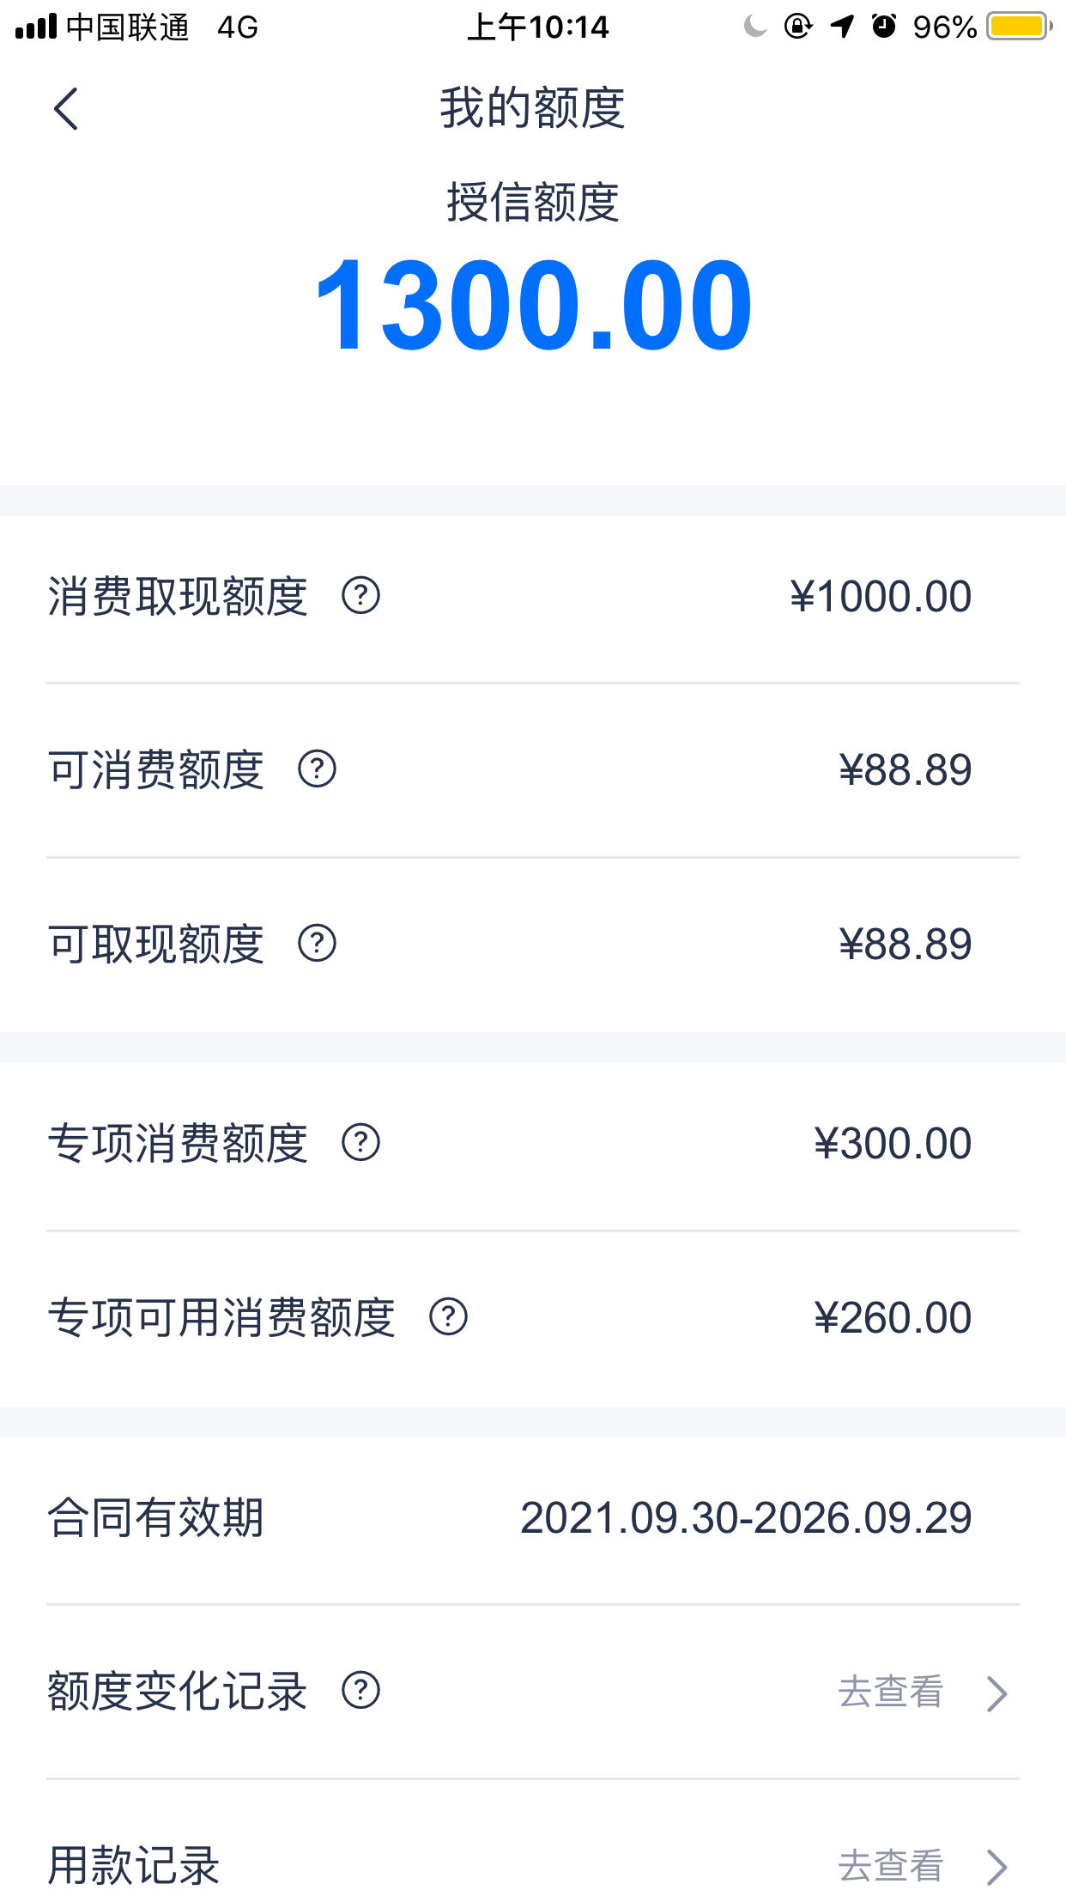Tap the 合同有效期 date range

click(746, 1517)
